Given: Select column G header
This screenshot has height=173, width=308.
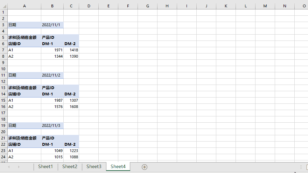Looking at the screenshot, I should (147, 6).
